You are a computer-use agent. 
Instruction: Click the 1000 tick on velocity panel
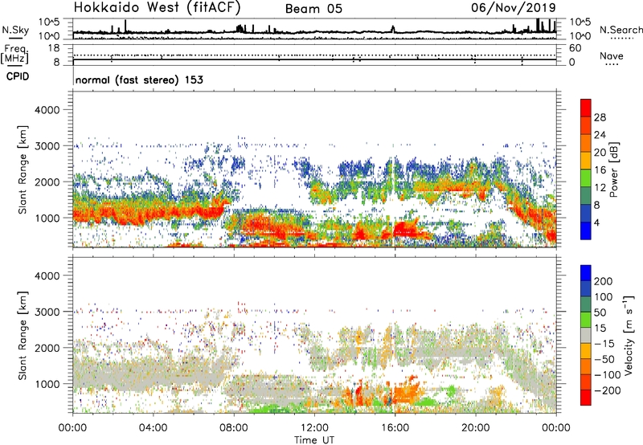coord(47,384)
